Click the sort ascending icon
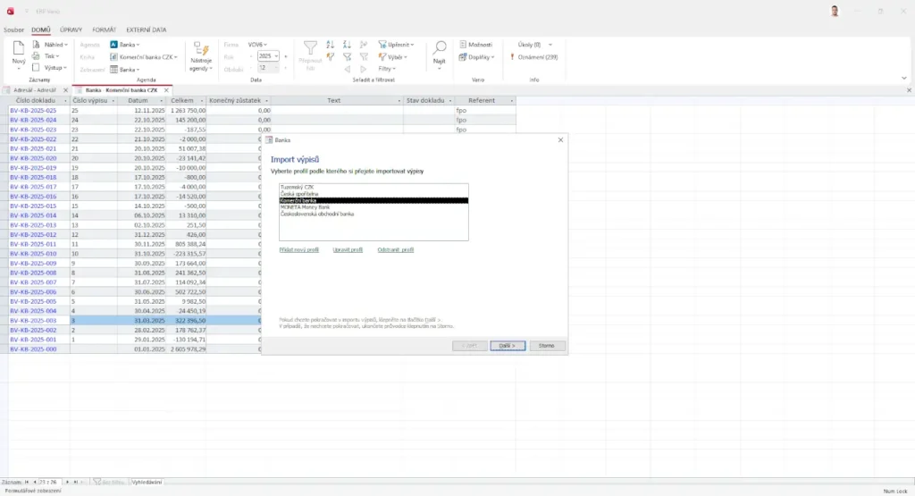 331,44
